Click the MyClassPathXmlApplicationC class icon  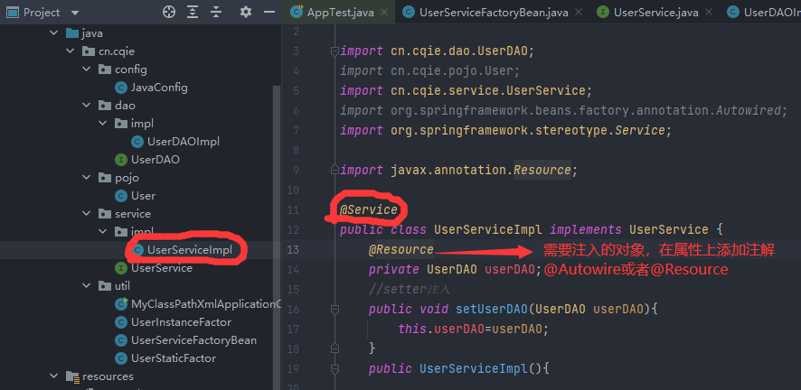(121, 304)
